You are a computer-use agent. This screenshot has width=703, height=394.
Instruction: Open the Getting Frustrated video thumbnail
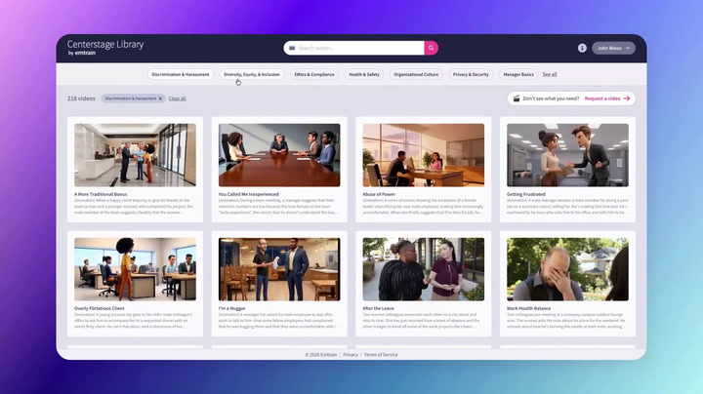click(567, 155)
